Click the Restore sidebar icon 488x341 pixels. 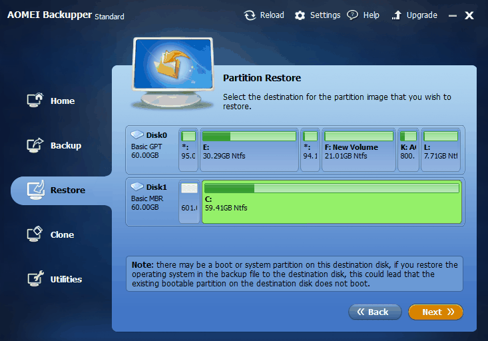tap(35, 190)
